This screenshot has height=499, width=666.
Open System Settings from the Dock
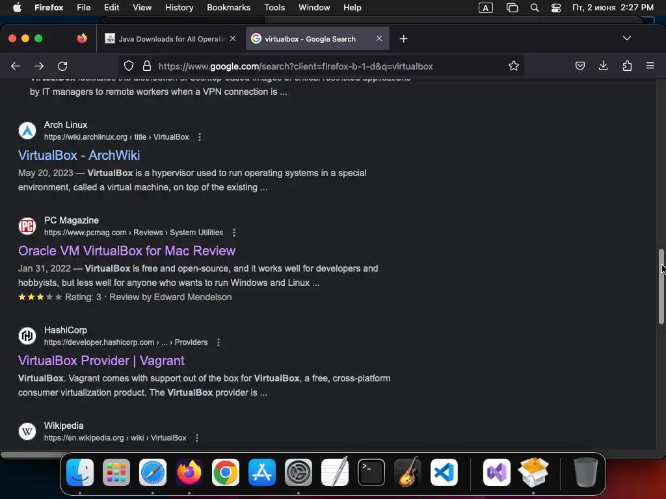298,472
